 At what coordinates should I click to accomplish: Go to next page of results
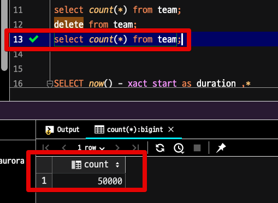[x=117, y=147]
